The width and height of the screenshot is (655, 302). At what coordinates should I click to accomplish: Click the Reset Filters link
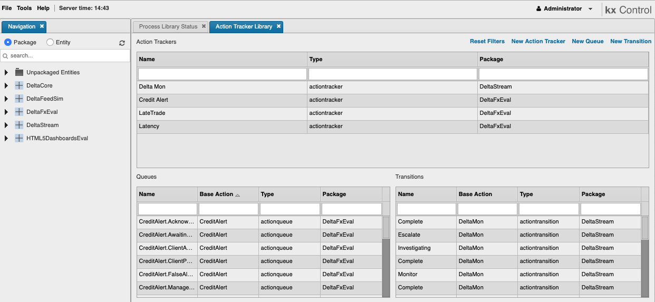(x=487, y=41)
